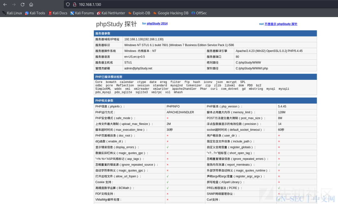Click the include_path red cross status
The width and height of the screenshot is (338, 204).
[x=279, y=141]
